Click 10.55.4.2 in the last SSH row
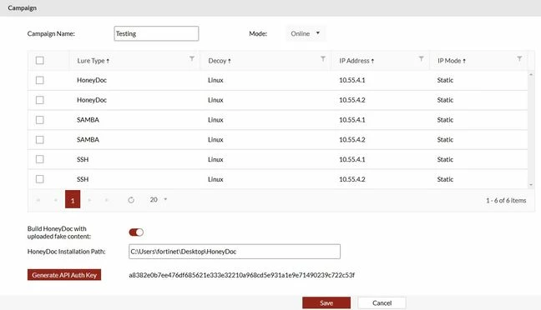 [x=352, y=179]
